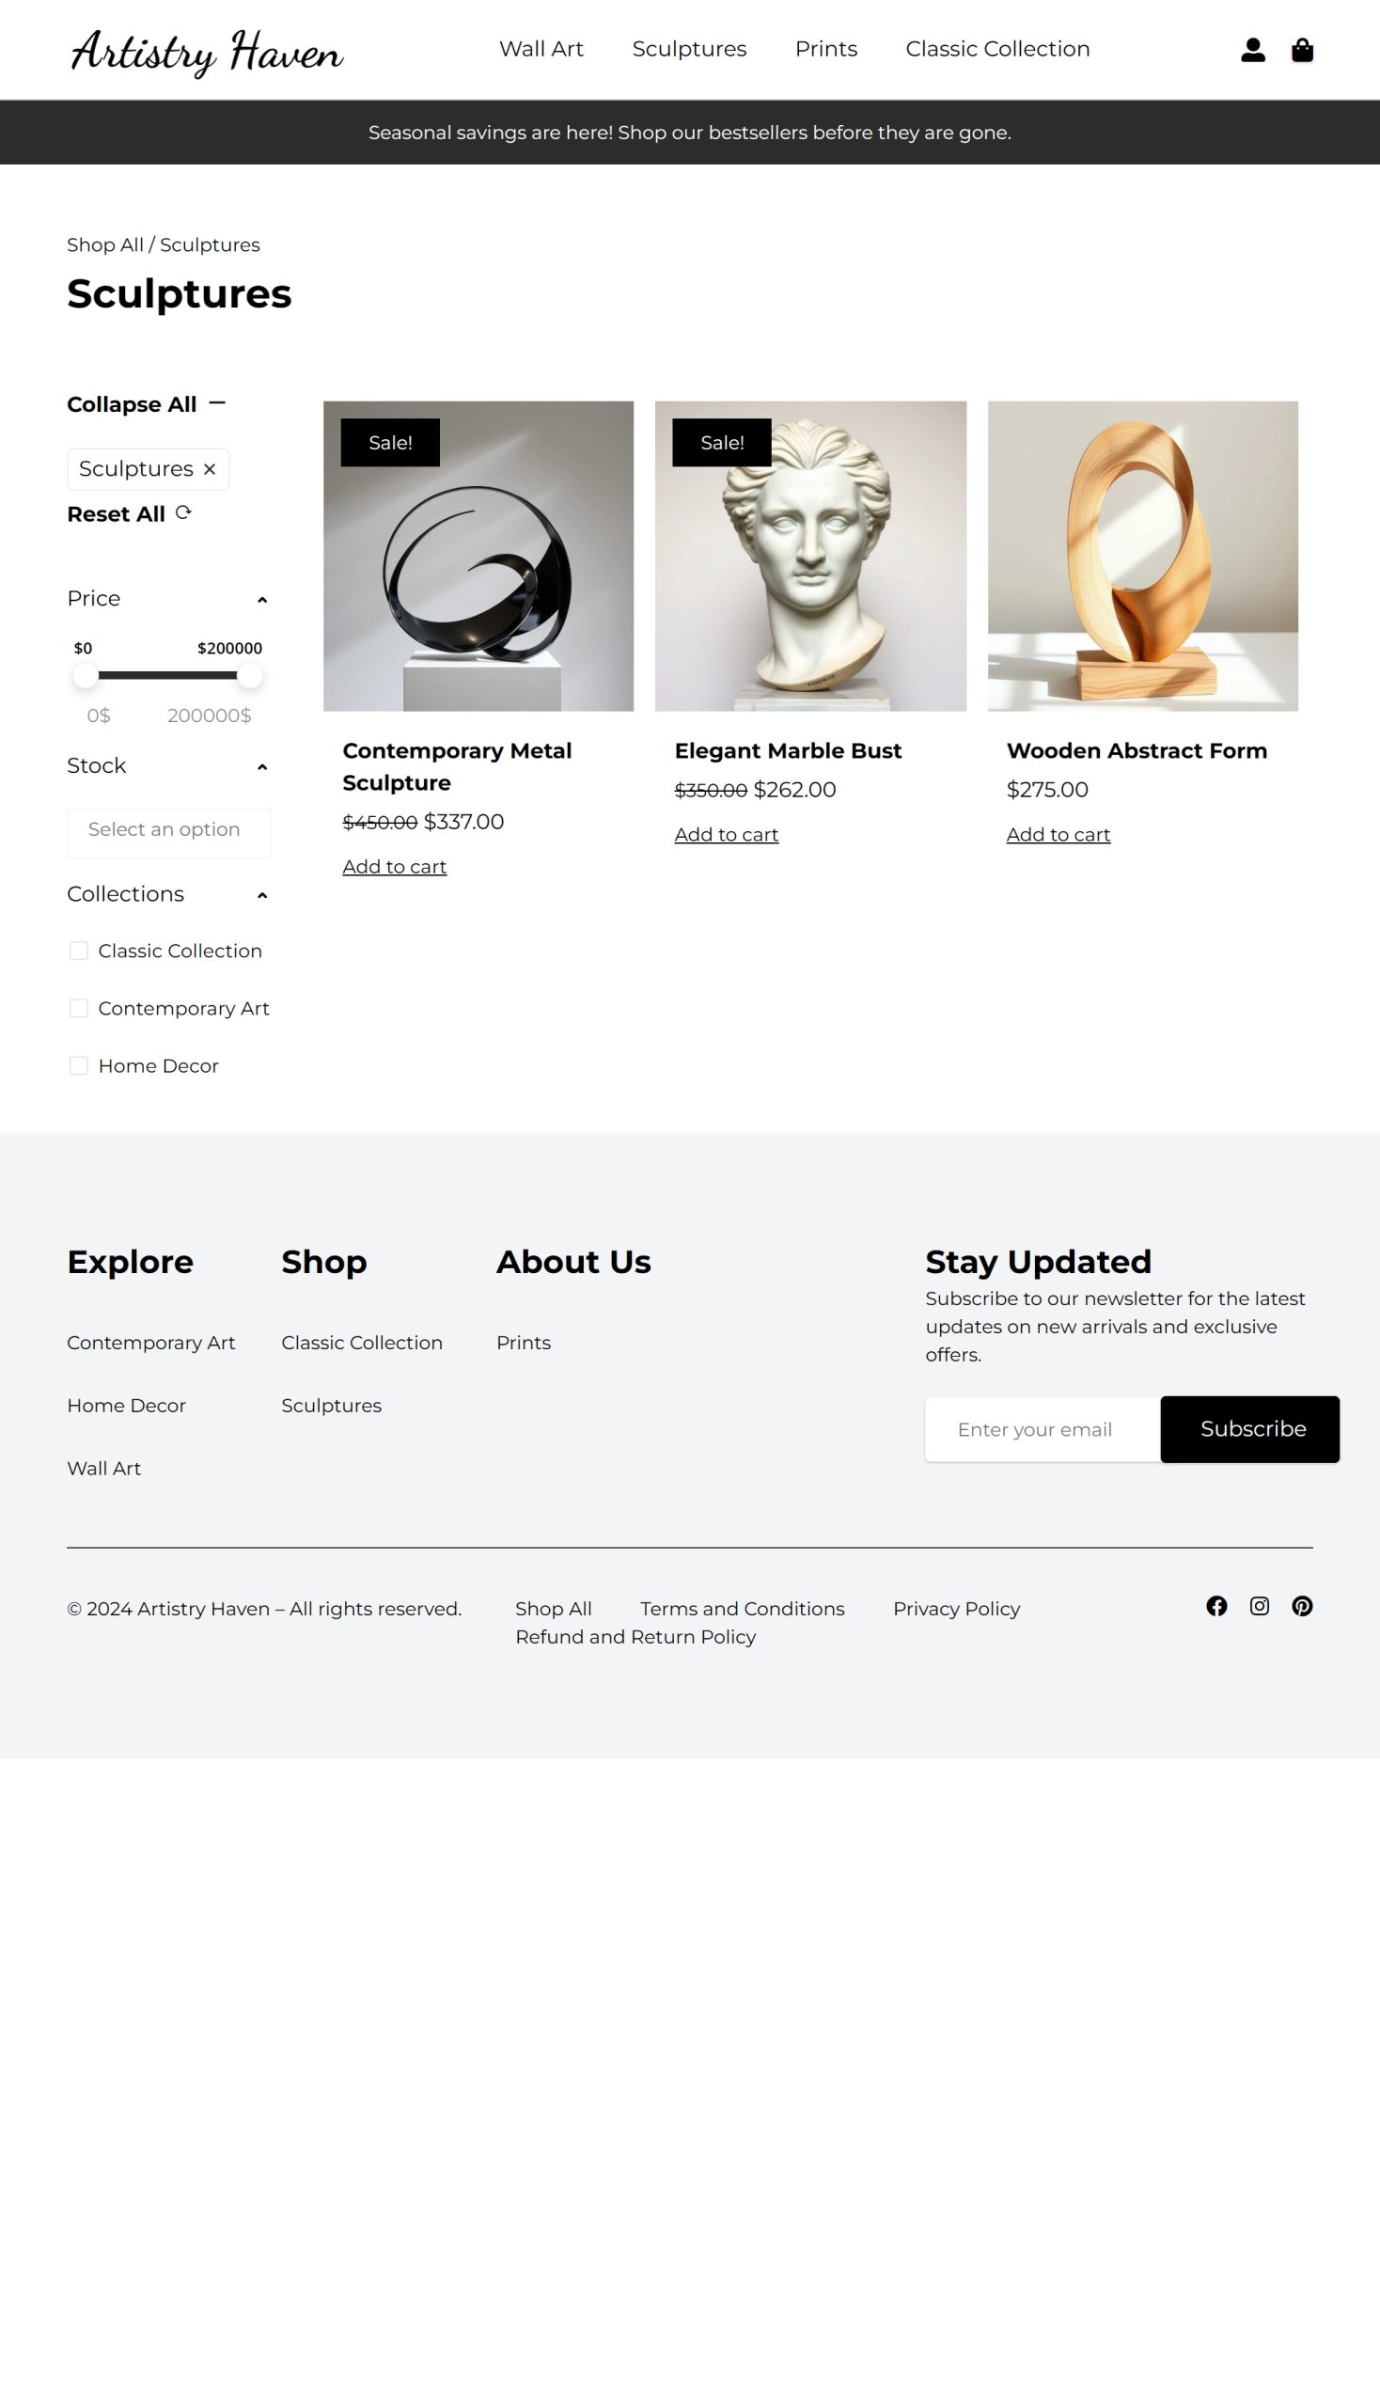Screen dimensions: 1380x2407
Task: Visit the Facebook page icon
Action: [1216, 1606]
